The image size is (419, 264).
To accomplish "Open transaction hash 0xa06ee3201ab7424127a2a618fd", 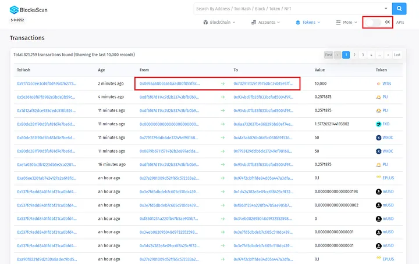I will click(x=47, y=178).
